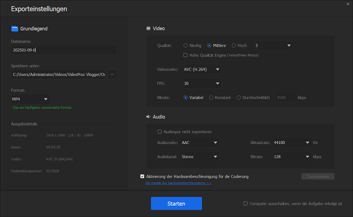Expand the Videocodec AVC (H.264) dropdown

202,70
